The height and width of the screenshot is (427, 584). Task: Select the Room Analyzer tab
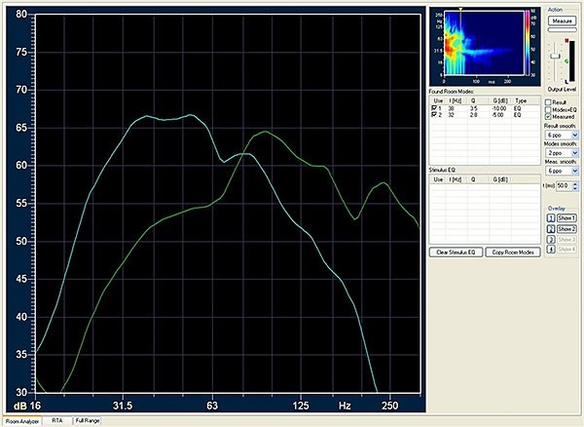tap(21, 420)
